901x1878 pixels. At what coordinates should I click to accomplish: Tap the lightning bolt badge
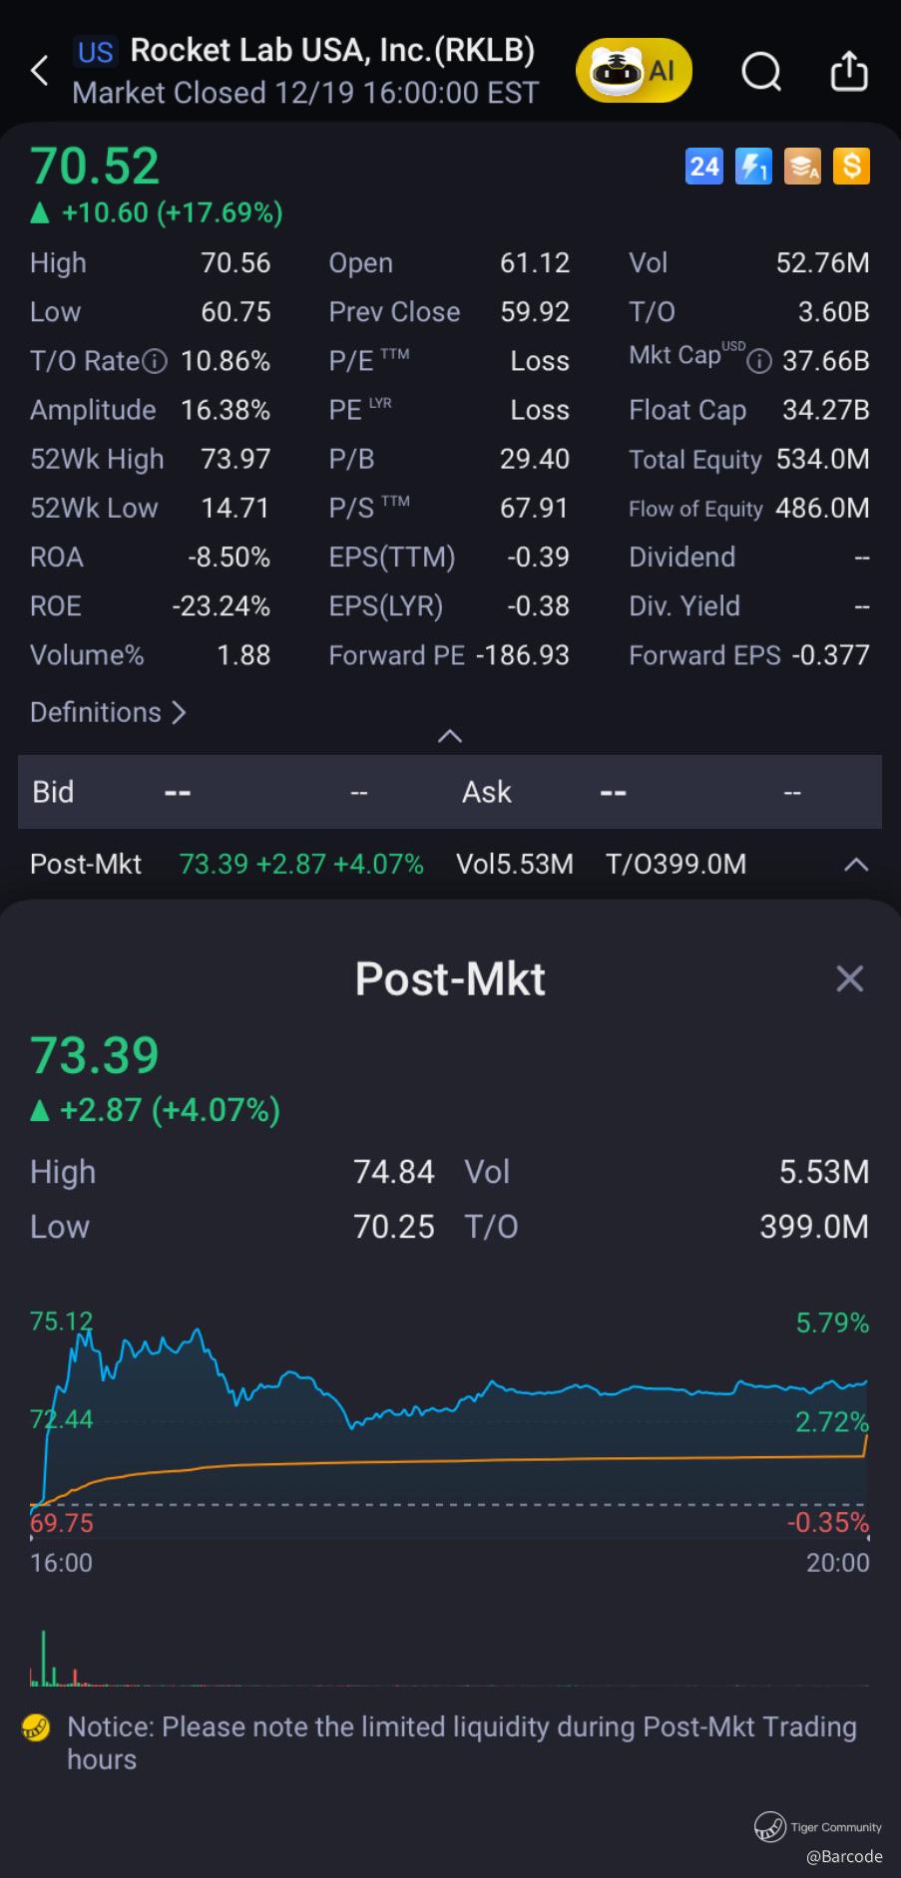coord(752,167)
